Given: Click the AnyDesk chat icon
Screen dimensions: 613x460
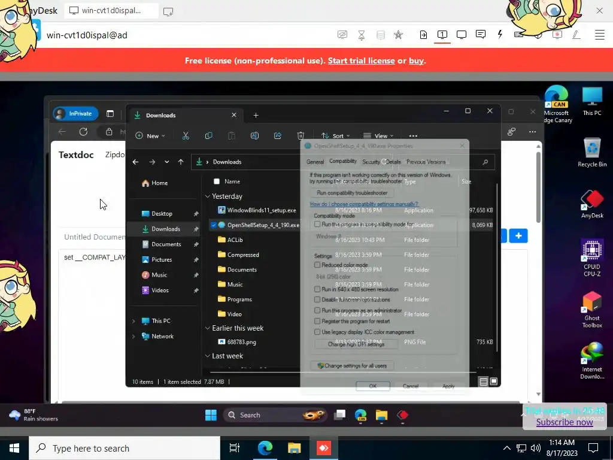Looking at the screenshot, I should point(481,34).
